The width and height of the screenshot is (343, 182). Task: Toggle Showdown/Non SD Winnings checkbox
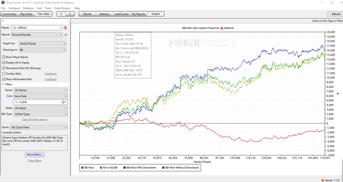[x=4, y=68]
